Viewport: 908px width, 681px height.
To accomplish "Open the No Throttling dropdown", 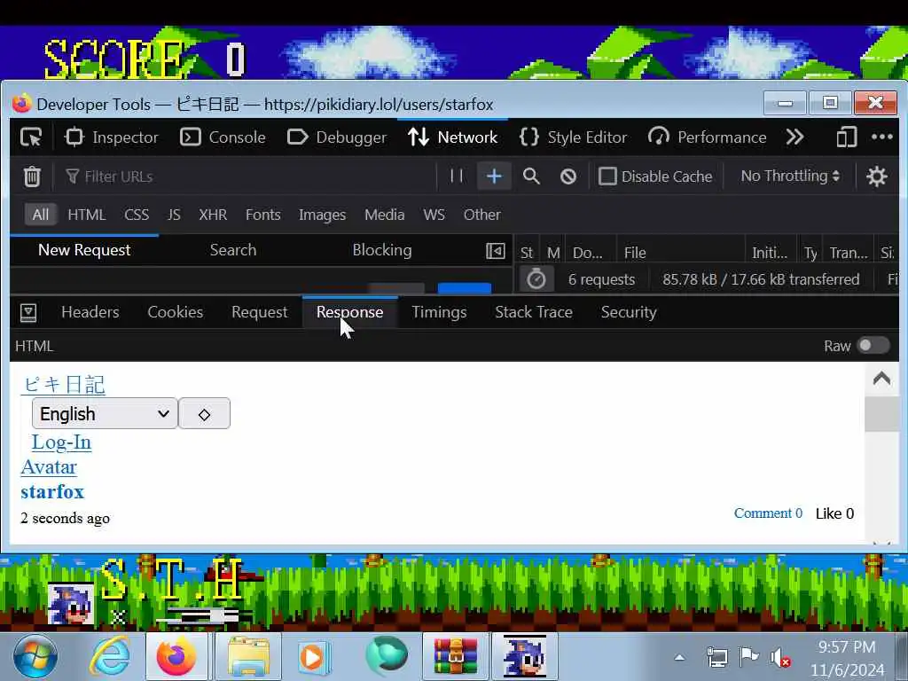I will point(790,176).
